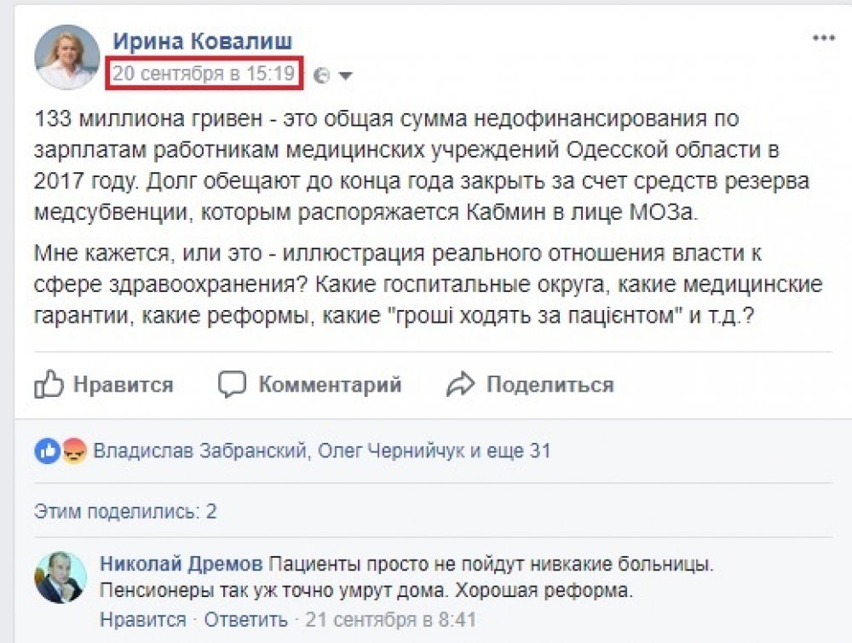The width and height of the screenshot is (852, 643).
Task: Click the post timestamp 20 сентября в 15:19
Action: [x=204, y=74]
